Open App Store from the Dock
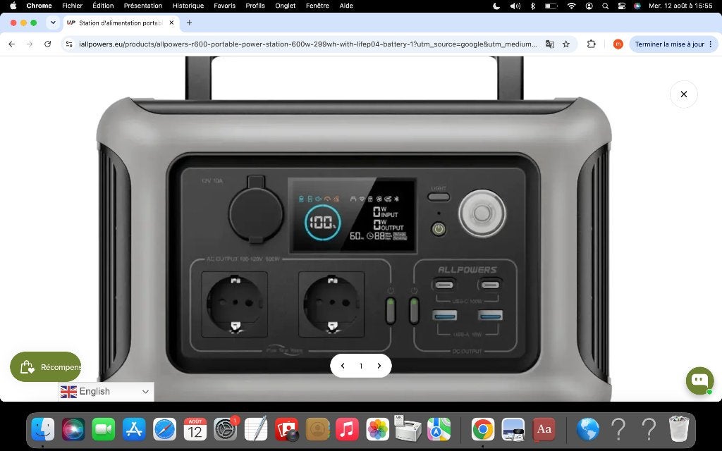Viewport: 722px width, 451px height. click(134, 429)
